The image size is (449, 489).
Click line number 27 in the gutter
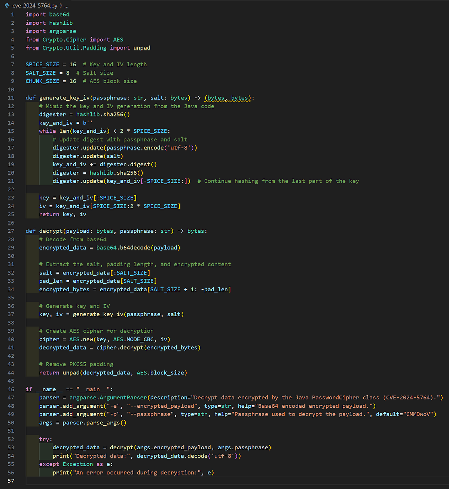coord(11,231)
